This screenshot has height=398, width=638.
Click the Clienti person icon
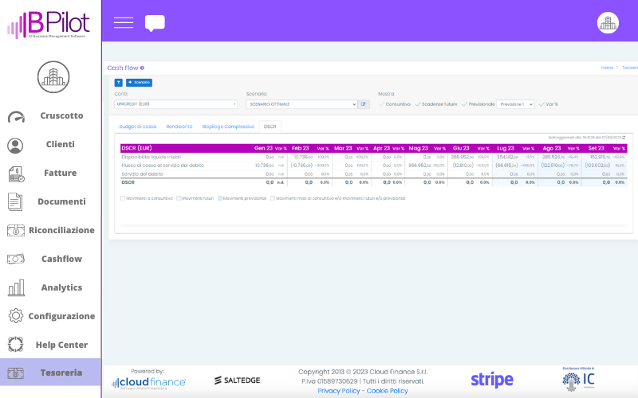pyautogui.click(x=15, y=146)
